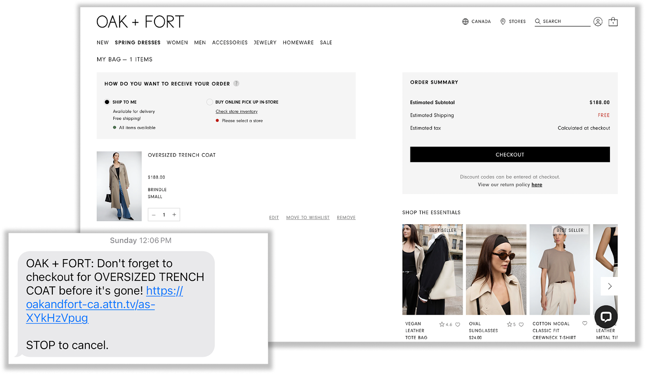Click the 4.6 star rating on tote bag

[445, 324]
